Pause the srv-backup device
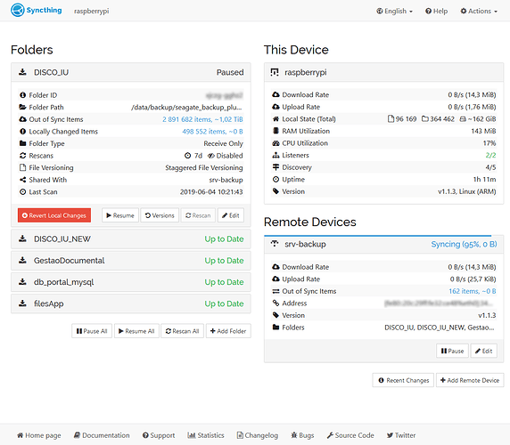Screen dimensions: 510x445 tap(452, 351)
